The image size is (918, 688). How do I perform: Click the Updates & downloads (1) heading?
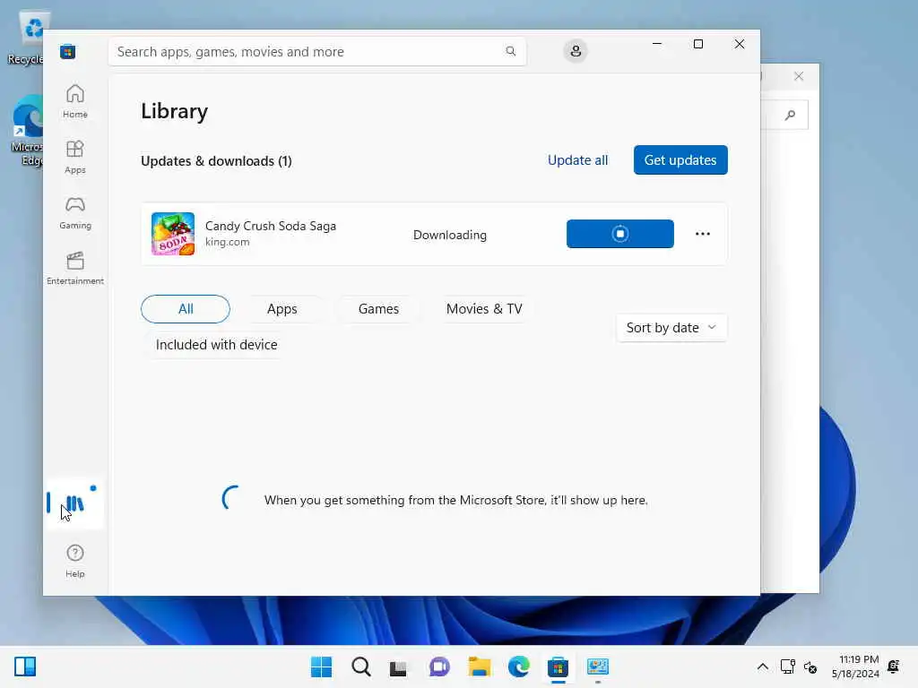click(x=216, y=161)
